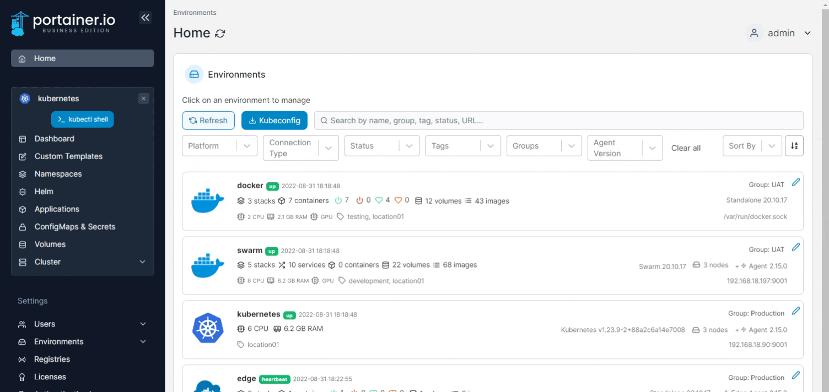This screenshot has height=392, width=829.
Task: Open the Status filter dropdown
Action: click(x=382, y=146)
